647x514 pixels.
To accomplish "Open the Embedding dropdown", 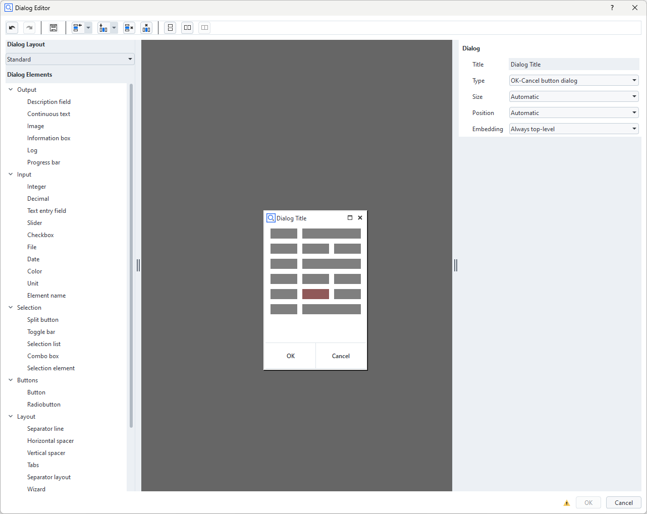I will [574, 129].
